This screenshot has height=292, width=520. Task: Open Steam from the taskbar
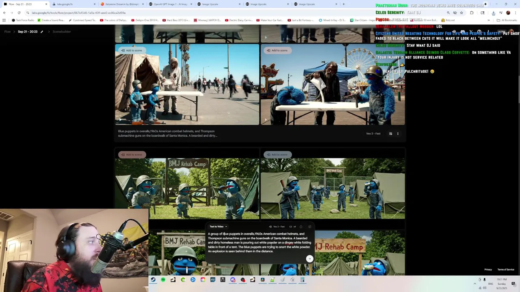(153, 280)
